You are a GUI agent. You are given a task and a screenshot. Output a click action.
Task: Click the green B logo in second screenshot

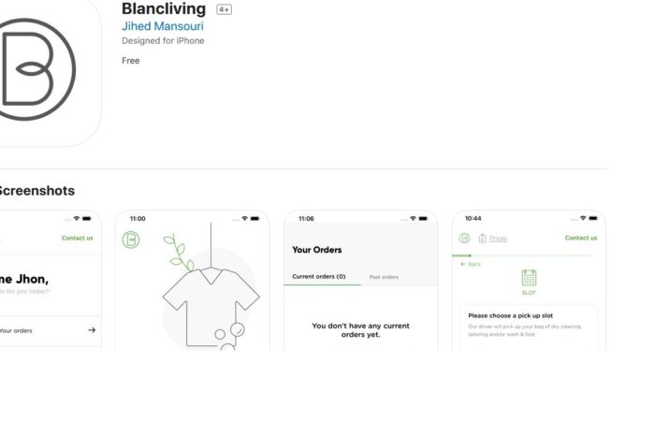point(131,240)
